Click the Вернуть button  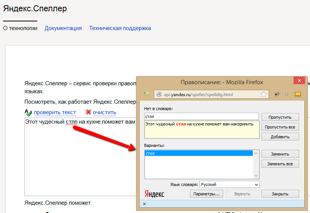[243, 194]
